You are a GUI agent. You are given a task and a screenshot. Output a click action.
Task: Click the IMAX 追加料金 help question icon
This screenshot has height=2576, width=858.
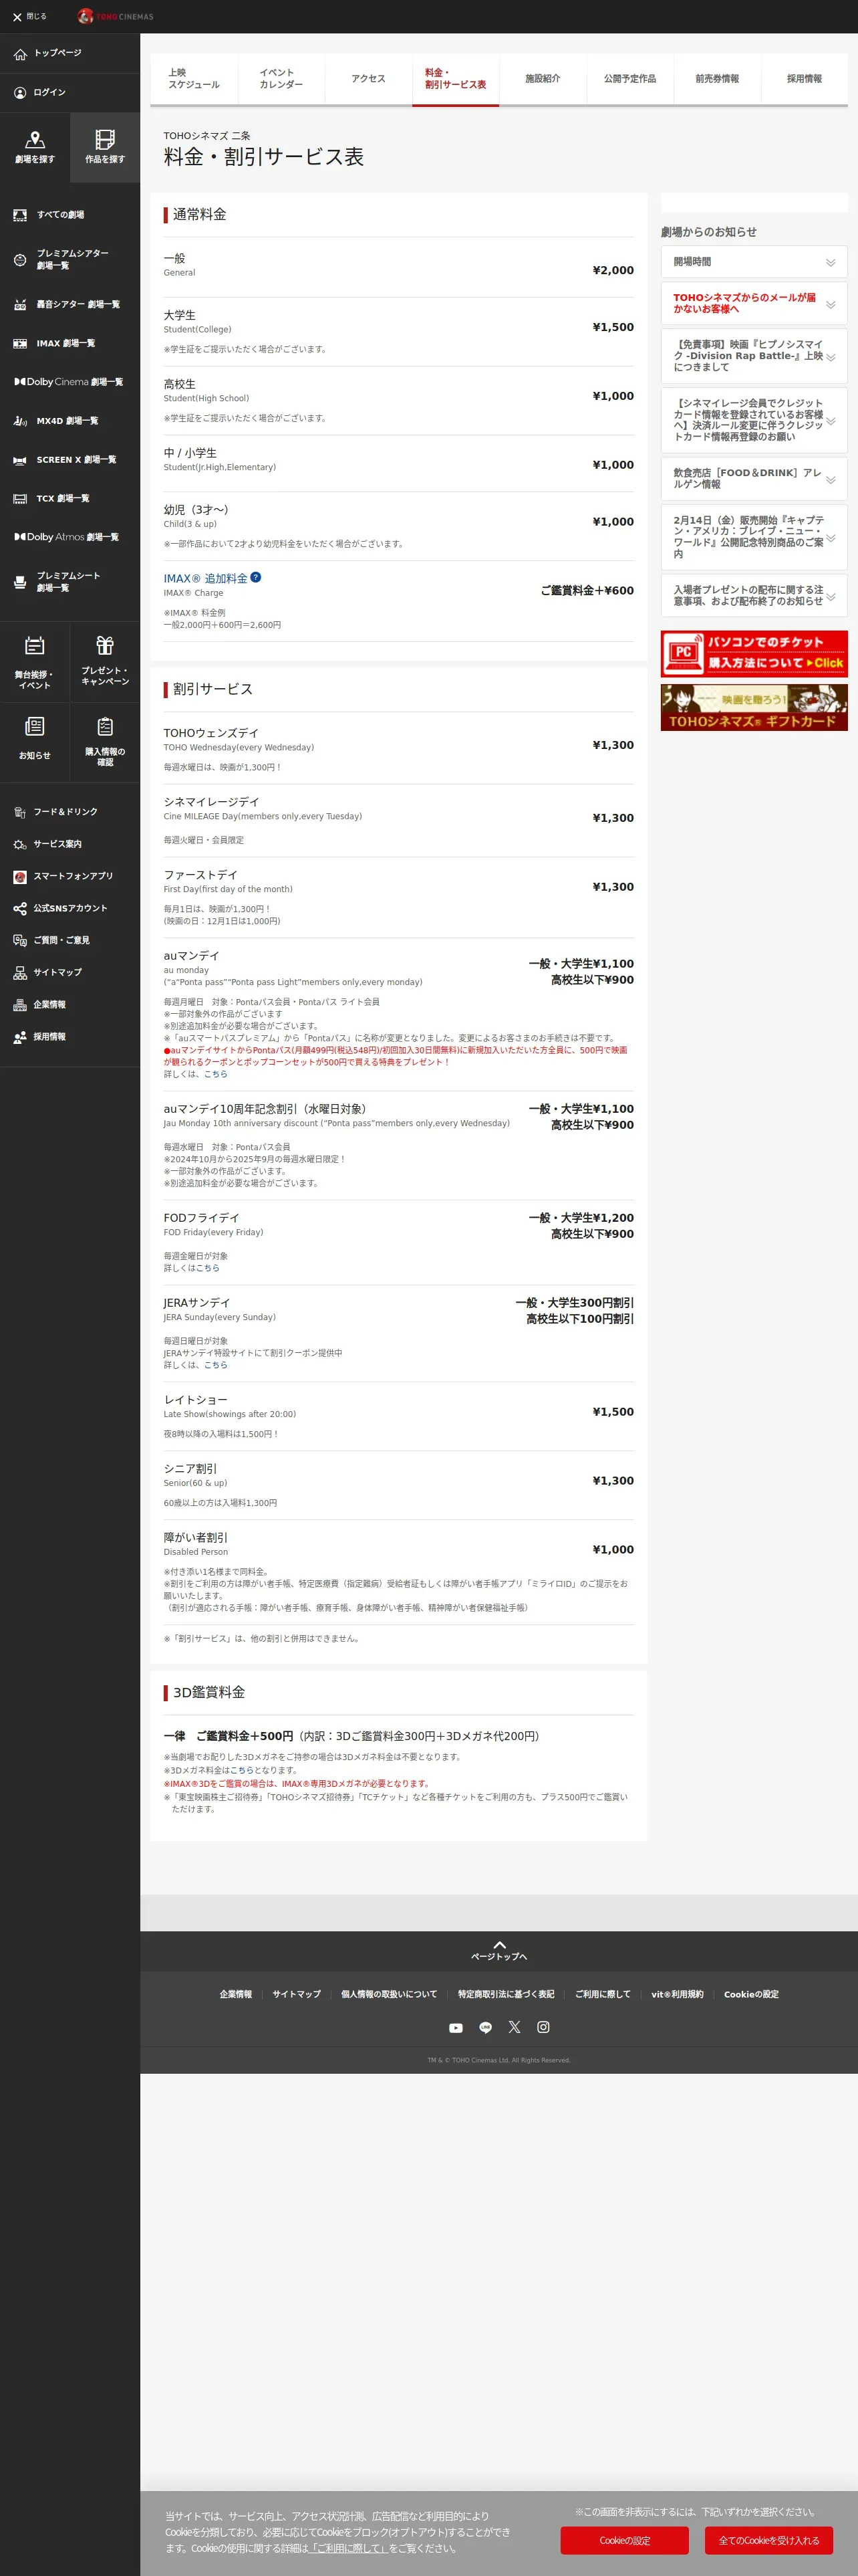tap(256, 577)
